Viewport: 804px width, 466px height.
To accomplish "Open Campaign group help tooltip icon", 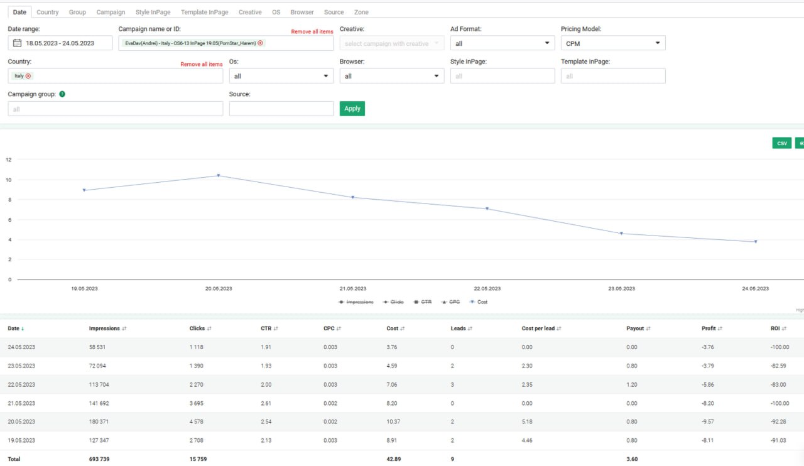I will (62, 94).
